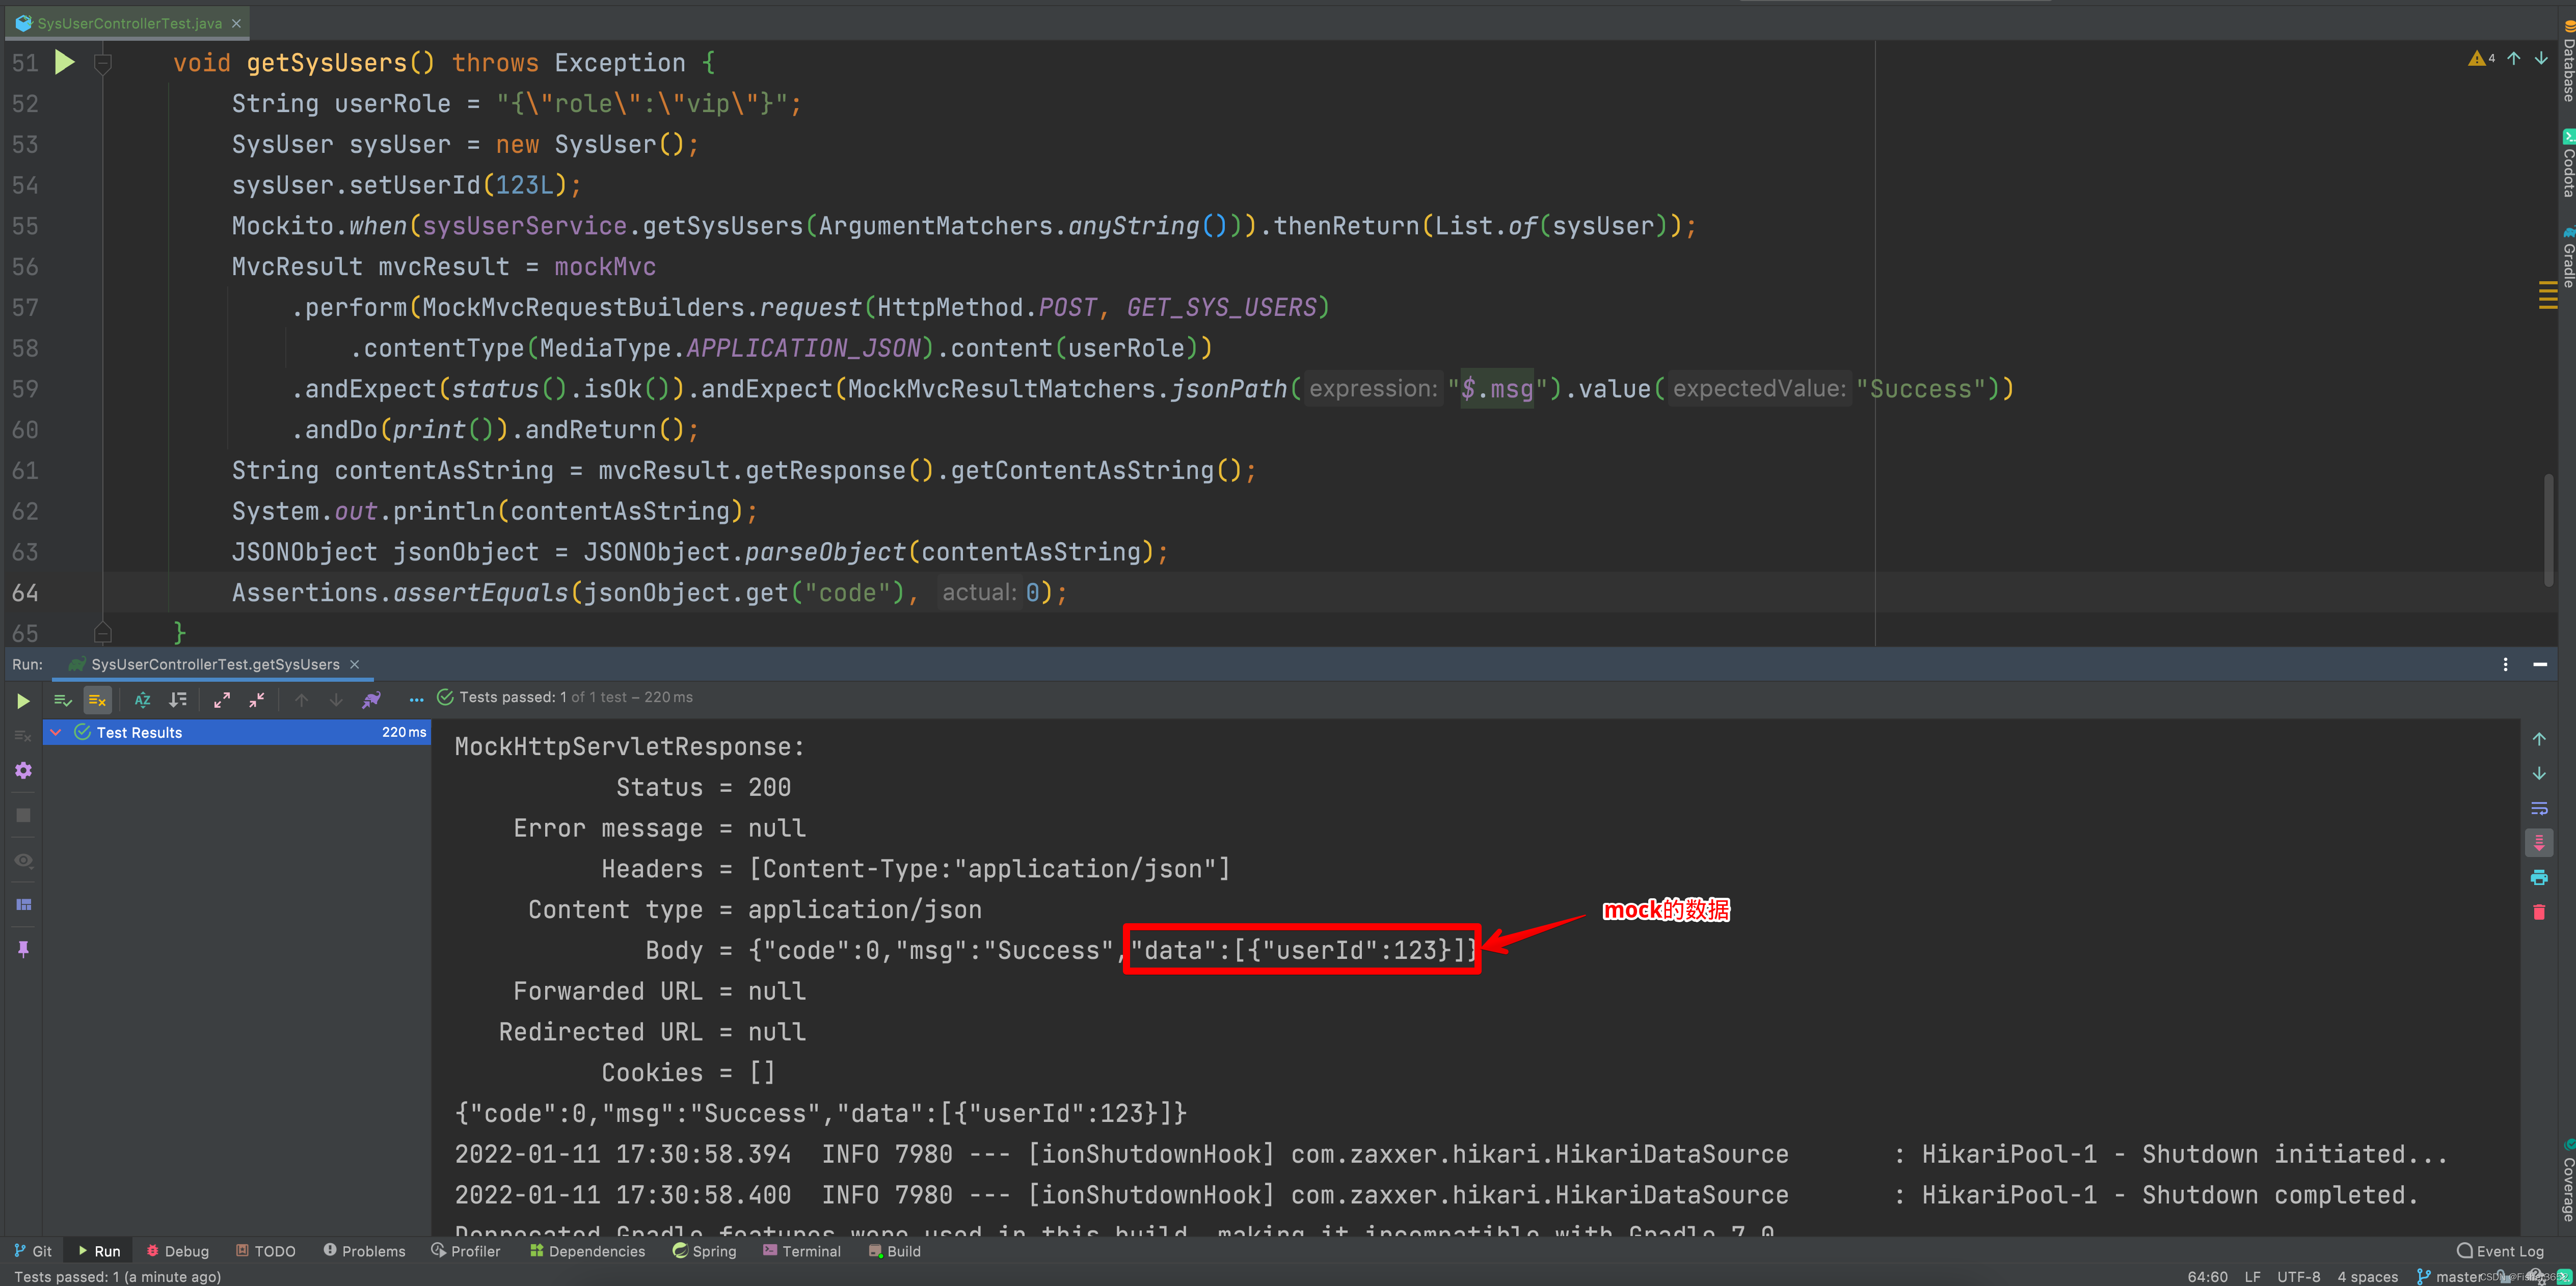Click the warnings count inspection widget
Viewport: 2576px width, 1286px height.
2481,58
